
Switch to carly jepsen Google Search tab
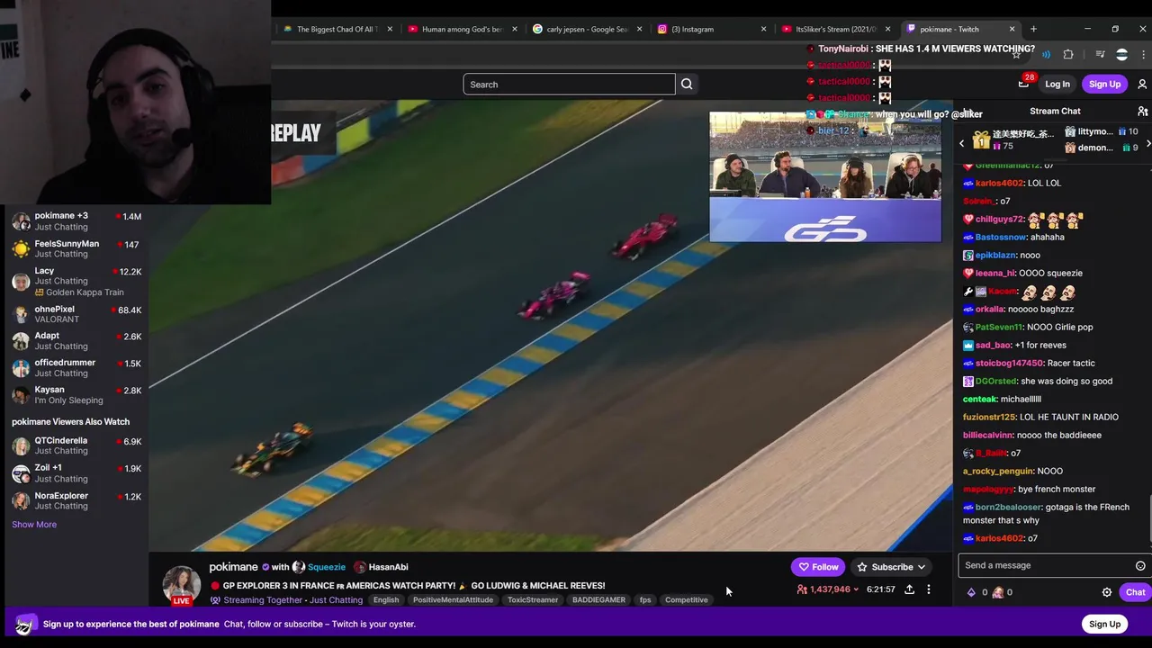tap(586, 29)
